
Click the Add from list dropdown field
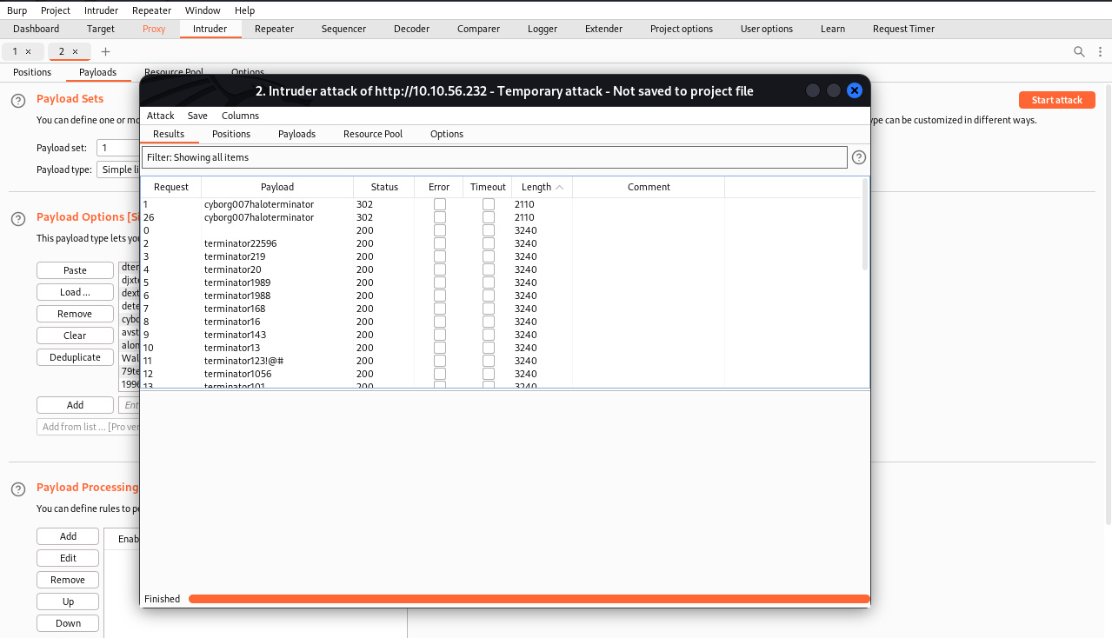click(x=88, y=427)
